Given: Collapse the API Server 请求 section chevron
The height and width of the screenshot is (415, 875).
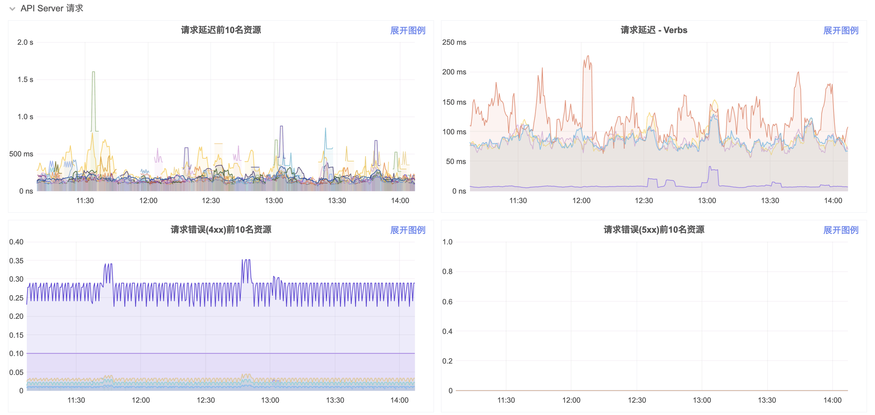Looking at the screenshot, I should 12,9.
